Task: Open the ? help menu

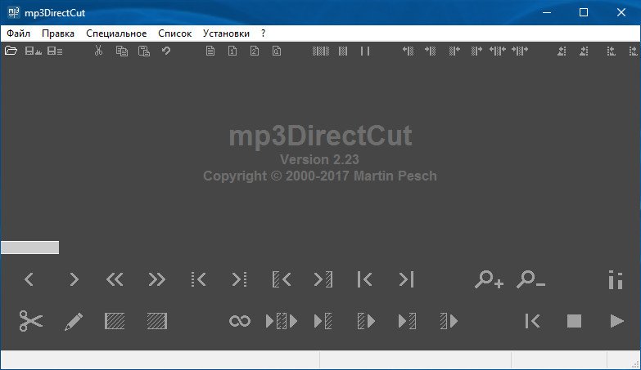Action: (263, 33)
